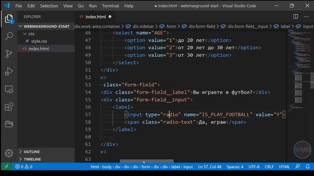Image resolution: width=314 pixels, height=176 pixels.
Task: Click line number 57 in gutter
Action: [x=88, y=114]
